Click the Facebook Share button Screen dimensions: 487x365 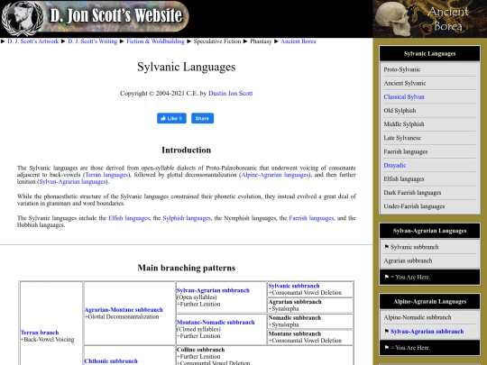click(x=202, y=118)
